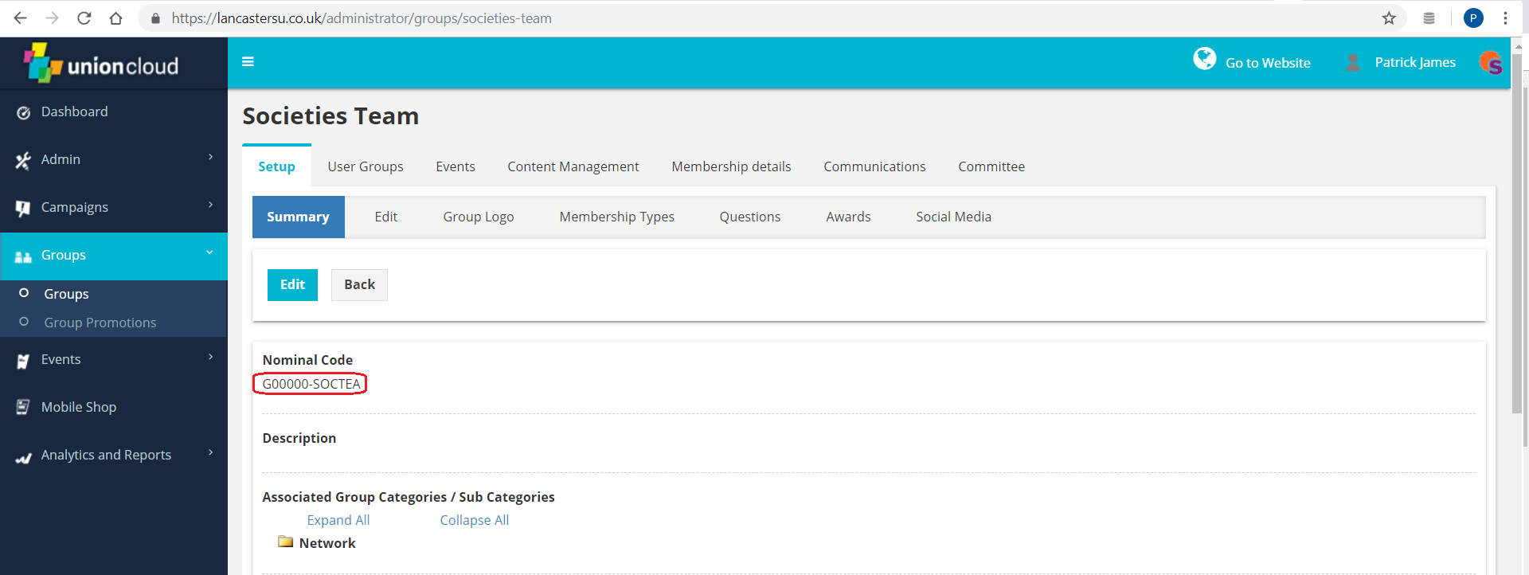Click the Groups people icon

coord(23,256)
